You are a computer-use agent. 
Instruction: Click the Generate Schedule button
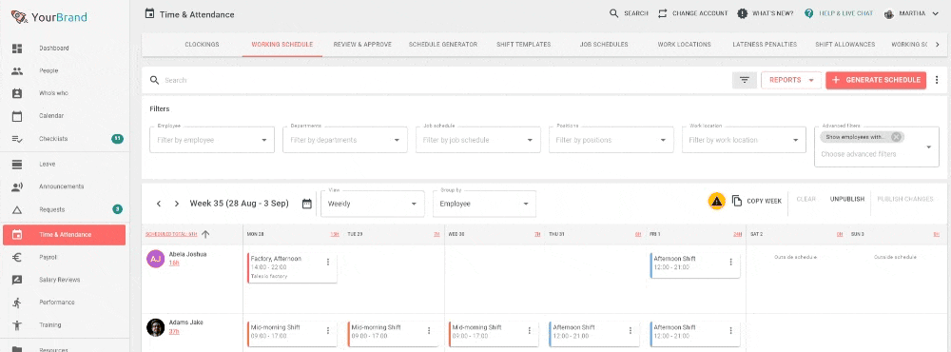876,80
